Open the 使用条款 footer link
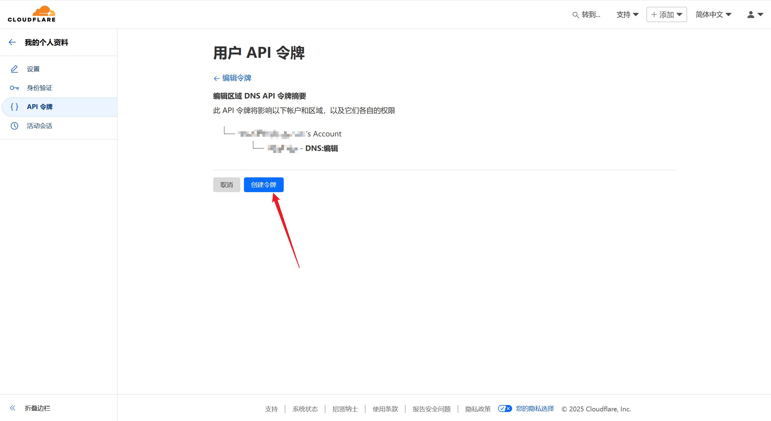 (385, 409)
